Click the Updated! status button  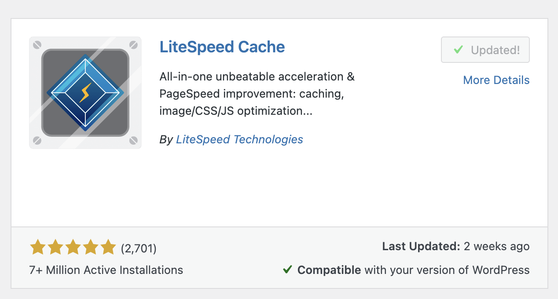[485, 49]
